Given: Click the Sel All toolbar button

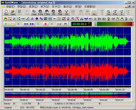Looking at the screenshot, I should [88, 12].
